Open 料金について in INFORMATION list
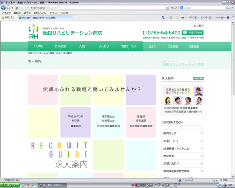The width and height of the screenshot is (235, 188). (x=183, y=141)
